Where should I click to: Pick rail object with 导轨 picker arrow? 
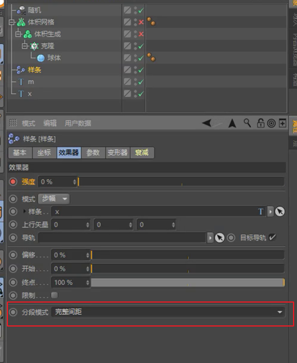(x=219, y=238)
